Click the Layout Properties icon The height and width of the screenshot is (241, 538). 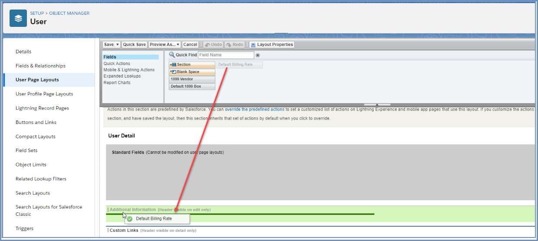253,45
